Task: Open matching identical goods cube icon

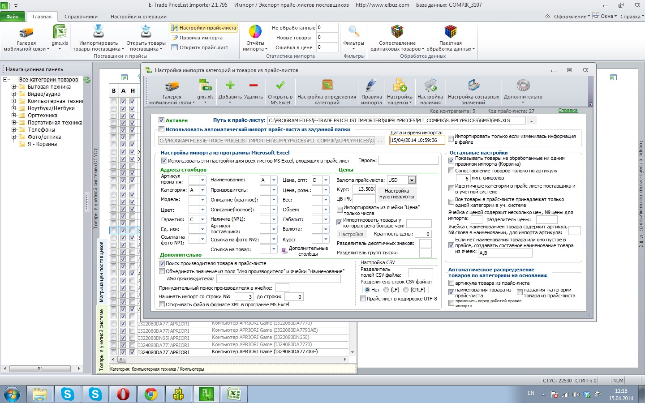Action: [x=397, y=32]
